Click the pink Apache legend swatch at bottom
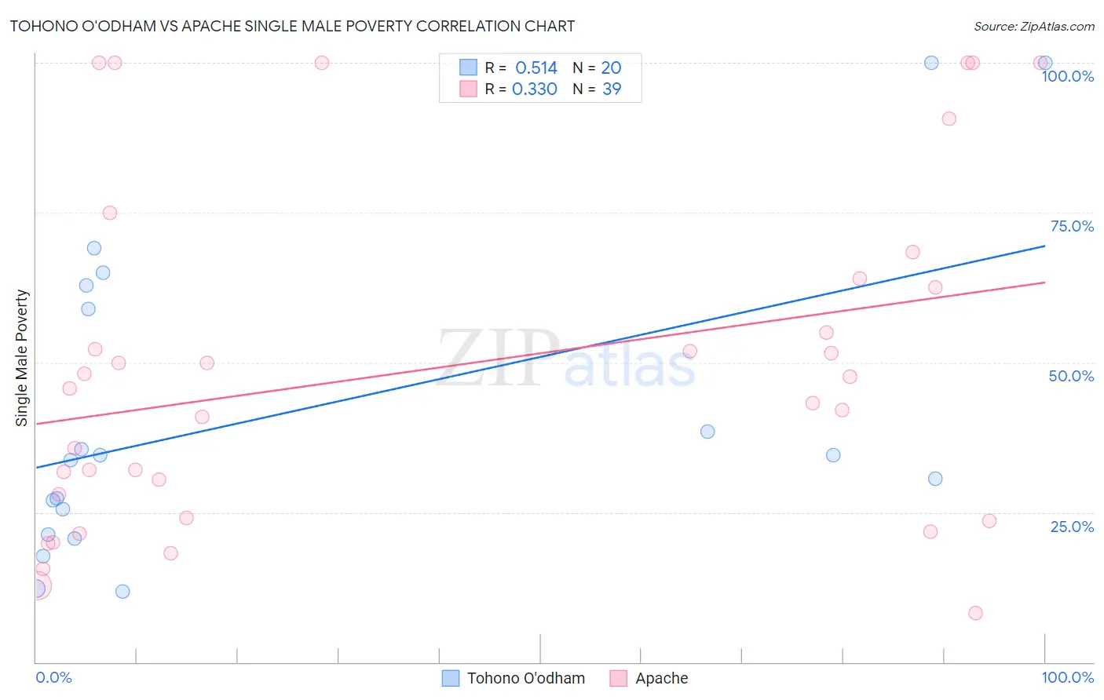This screenshot has height=700, width=1104. point(619,678)
